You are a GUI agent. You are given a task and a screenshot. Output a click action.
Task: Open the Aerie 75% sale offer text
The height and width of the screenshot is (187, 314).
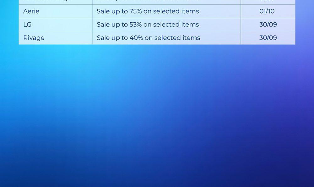(148, 11)
